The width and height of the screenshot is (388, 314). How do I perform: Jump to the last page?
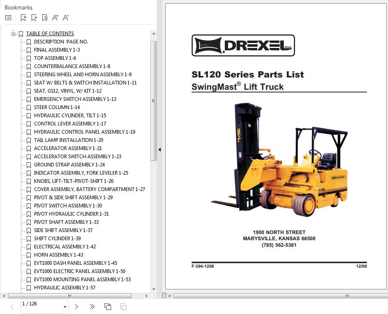[92, 307]
